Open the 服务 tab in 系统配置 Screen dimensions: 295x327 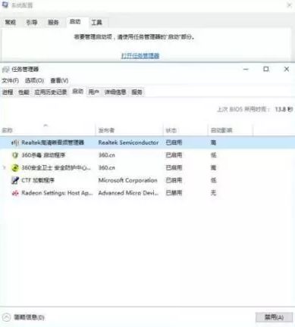pyautogui.click(x=53, y=23)
